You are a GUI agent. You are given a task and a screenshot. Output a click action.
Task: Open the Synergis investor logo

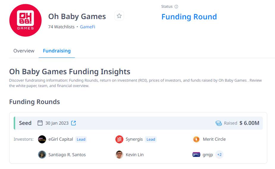[x=119, y=139]
